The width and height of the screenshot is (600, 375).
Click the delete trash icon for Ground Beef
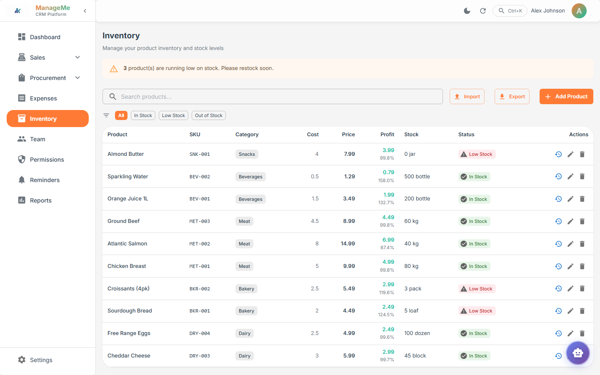tap(582, 221)
